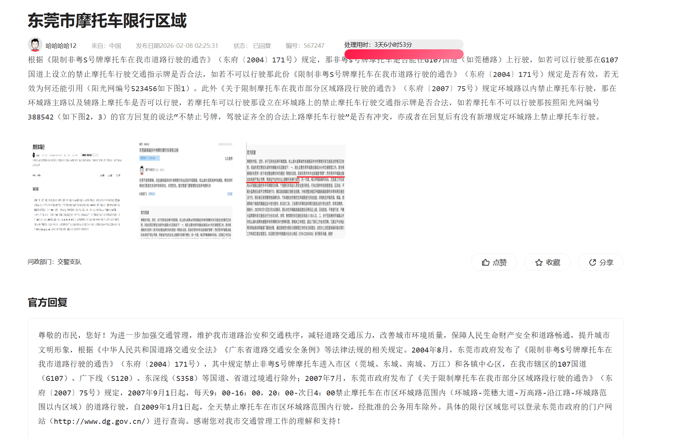The image size is (674, 438).
Task: Click the star icon to favorite
Action: tap(539, 262)
